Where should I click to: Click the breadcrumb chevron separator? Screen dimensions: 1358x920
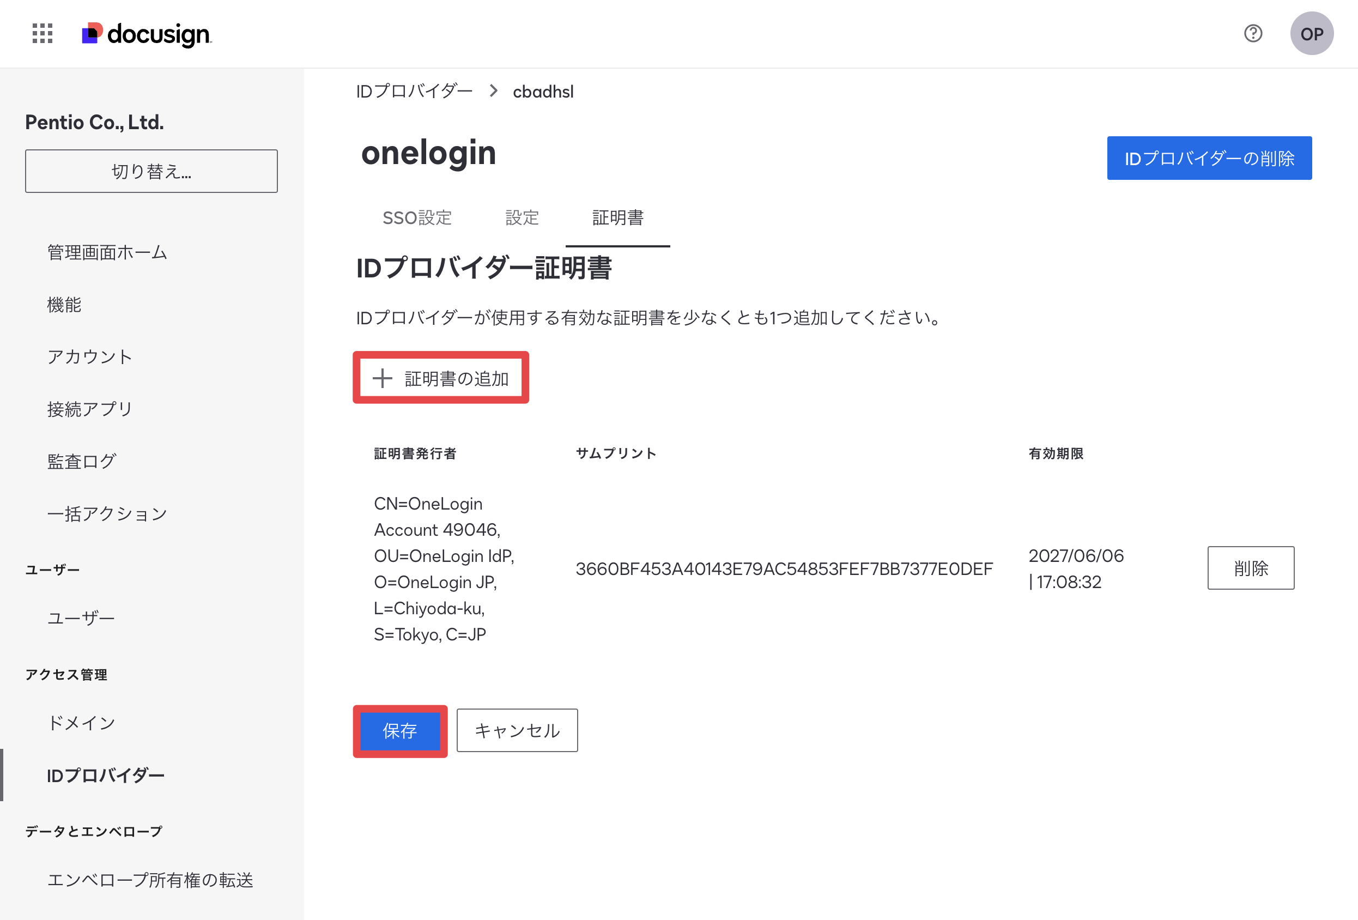[x=494, y=91]
